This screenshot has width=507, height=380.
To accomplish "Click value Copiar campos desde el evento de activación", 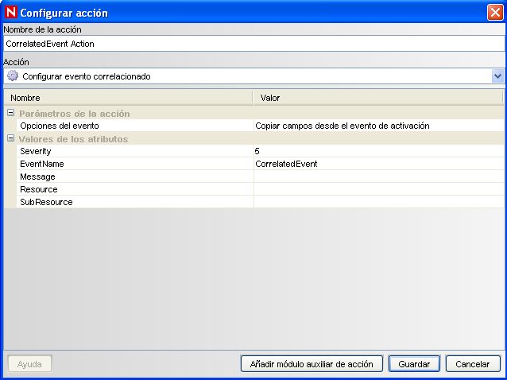I will [x=342, y=126].
